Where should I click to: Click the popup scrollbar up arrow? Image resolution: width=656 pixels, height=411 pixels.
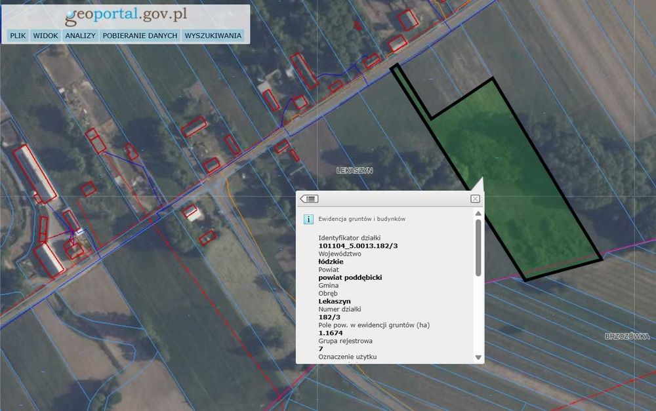[478, 214]
